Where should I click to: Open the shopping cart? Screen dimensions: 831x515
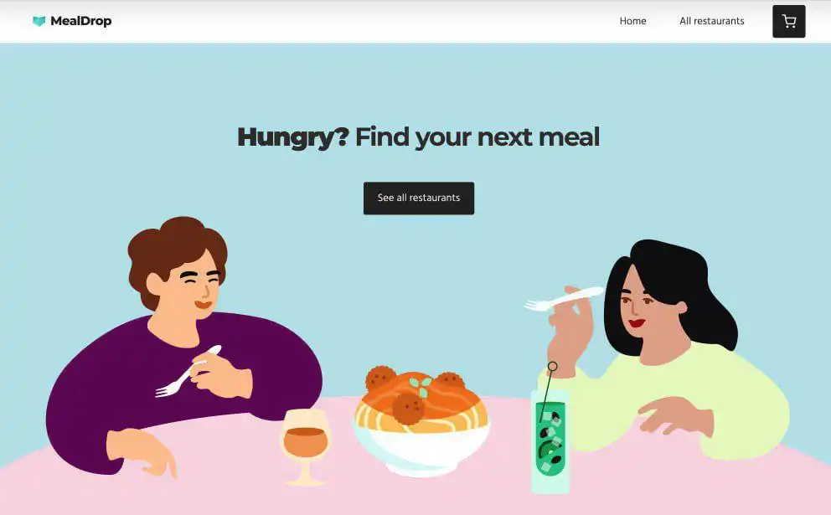click(x=788, y=21)
